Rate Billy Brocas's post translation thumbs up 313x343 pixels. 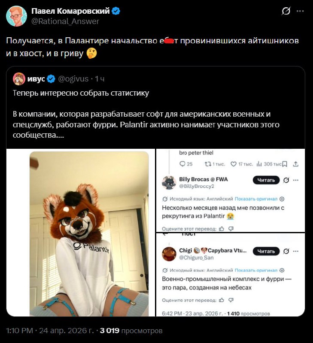tap(222, 229)
